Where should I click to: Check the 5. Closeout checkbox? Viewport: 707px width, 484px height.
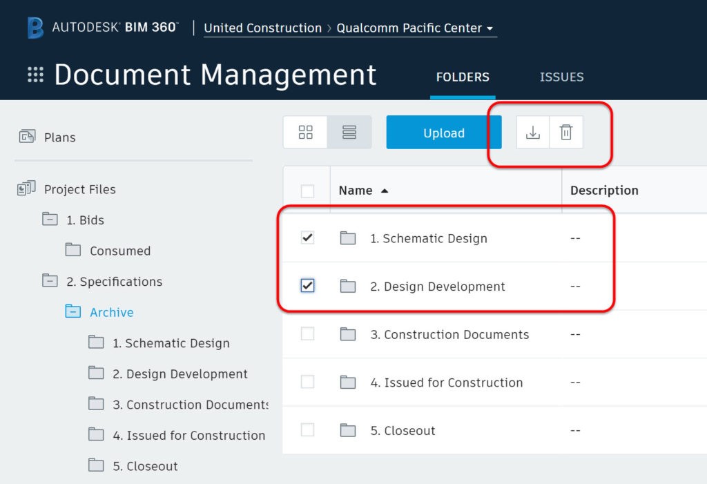coord(307,429)
